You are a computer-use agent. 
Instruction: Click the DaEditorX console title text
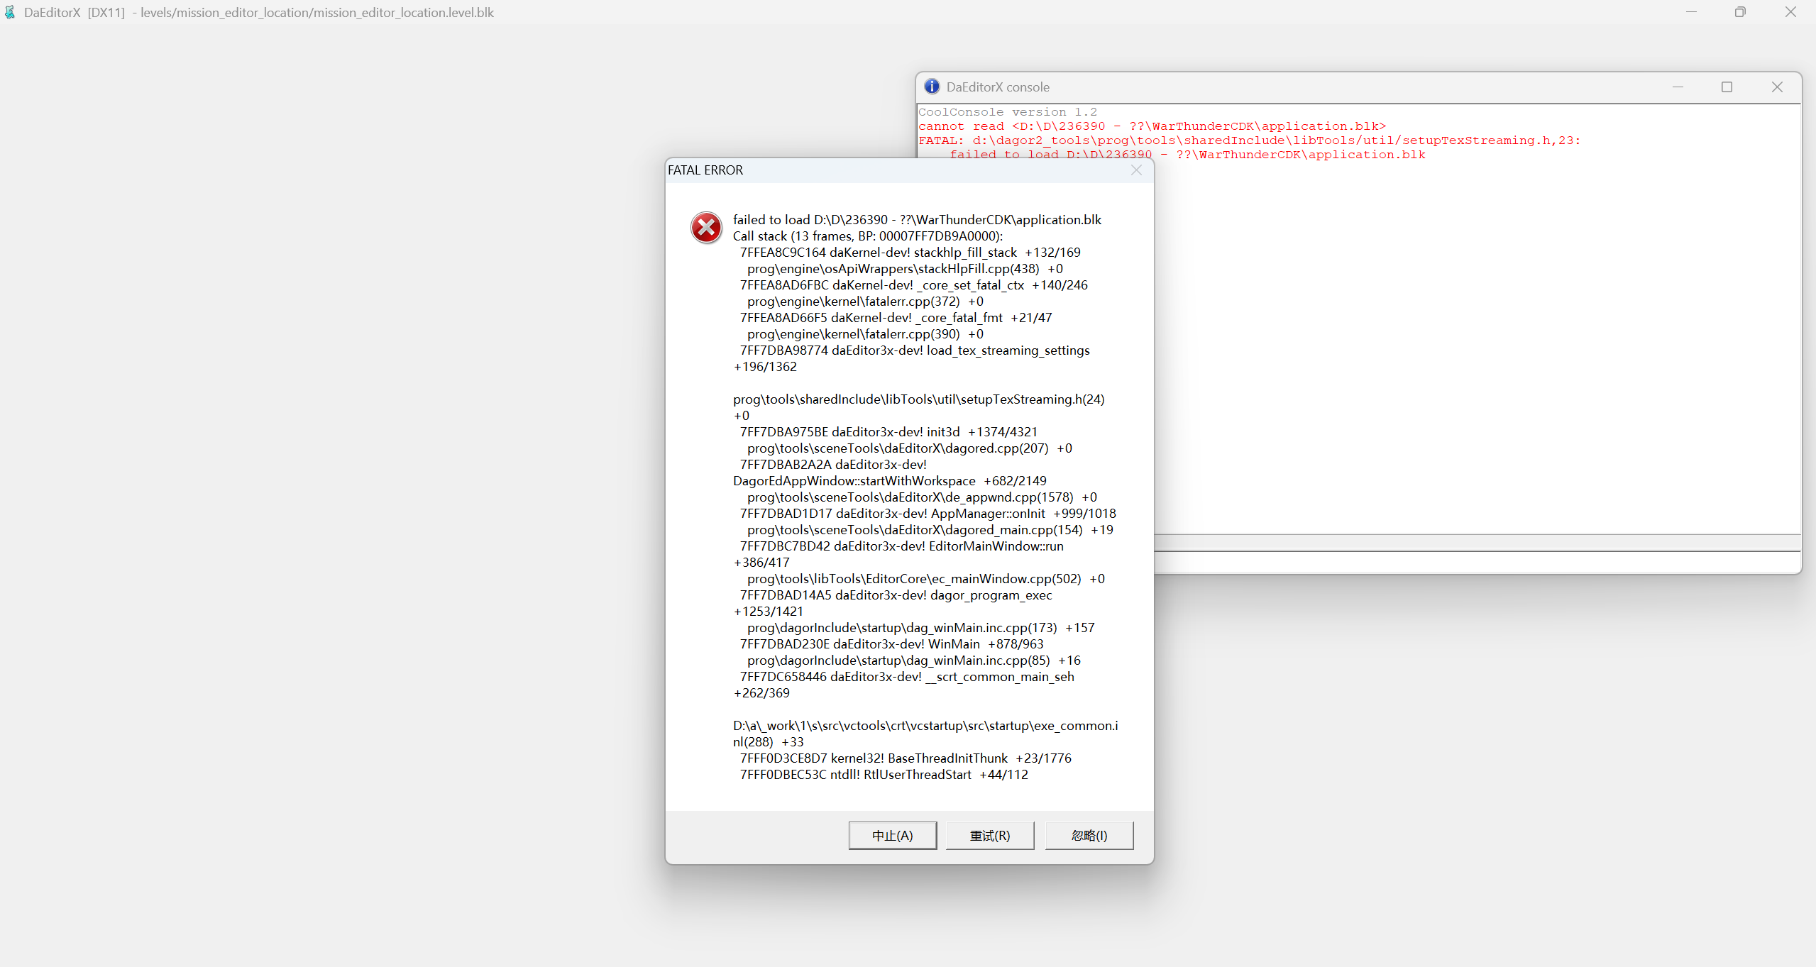[x=997, y=87]
